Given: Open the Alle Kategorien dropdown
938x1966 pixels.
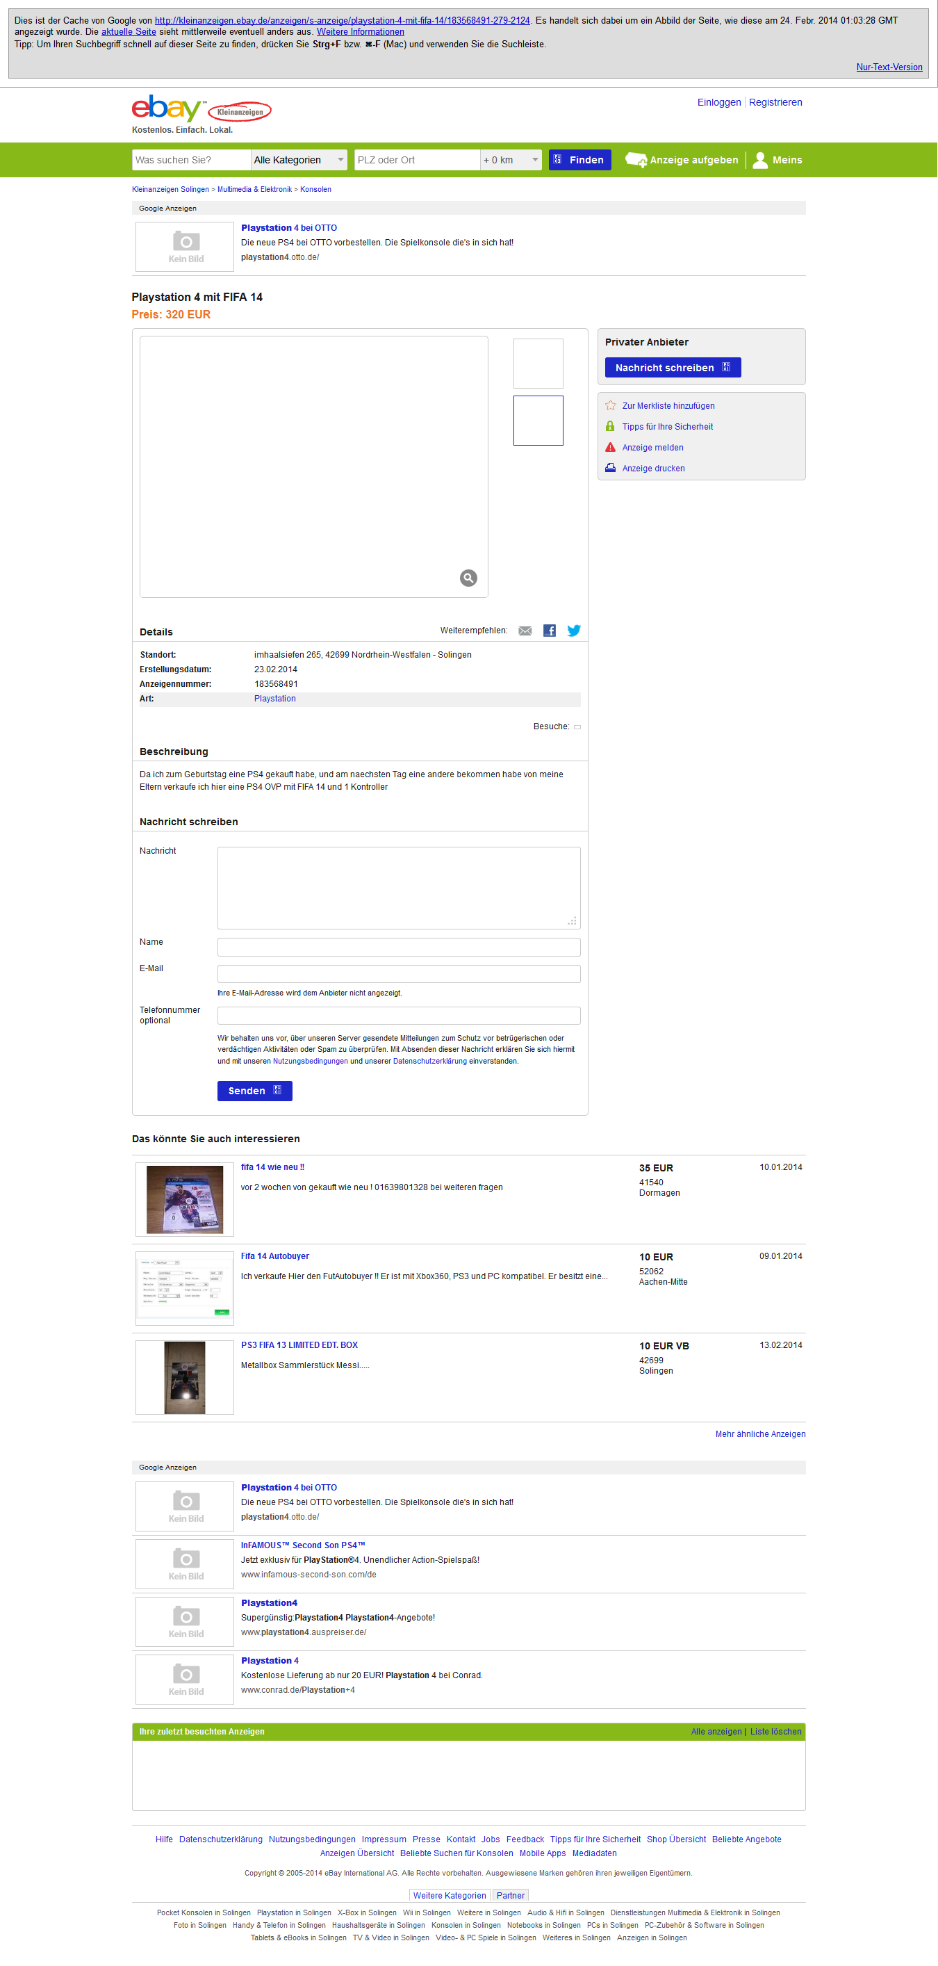Looking at the screenshot, I should click(x=299, y=159).
